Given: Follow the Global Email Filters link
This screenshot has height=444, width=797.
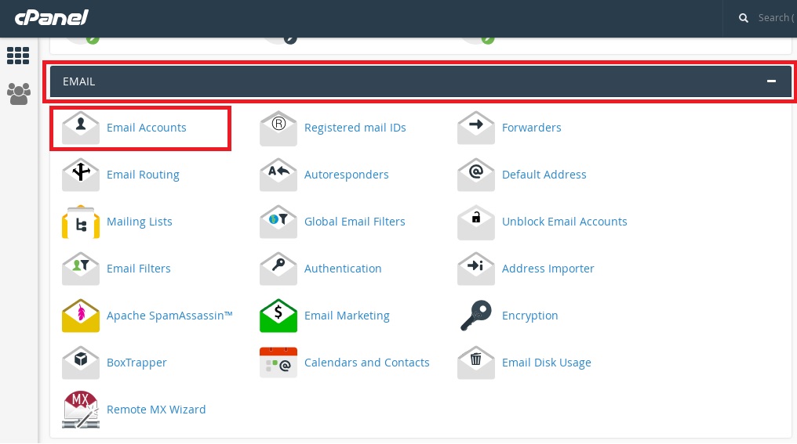Looking at the screenshot, I should 355,222.
